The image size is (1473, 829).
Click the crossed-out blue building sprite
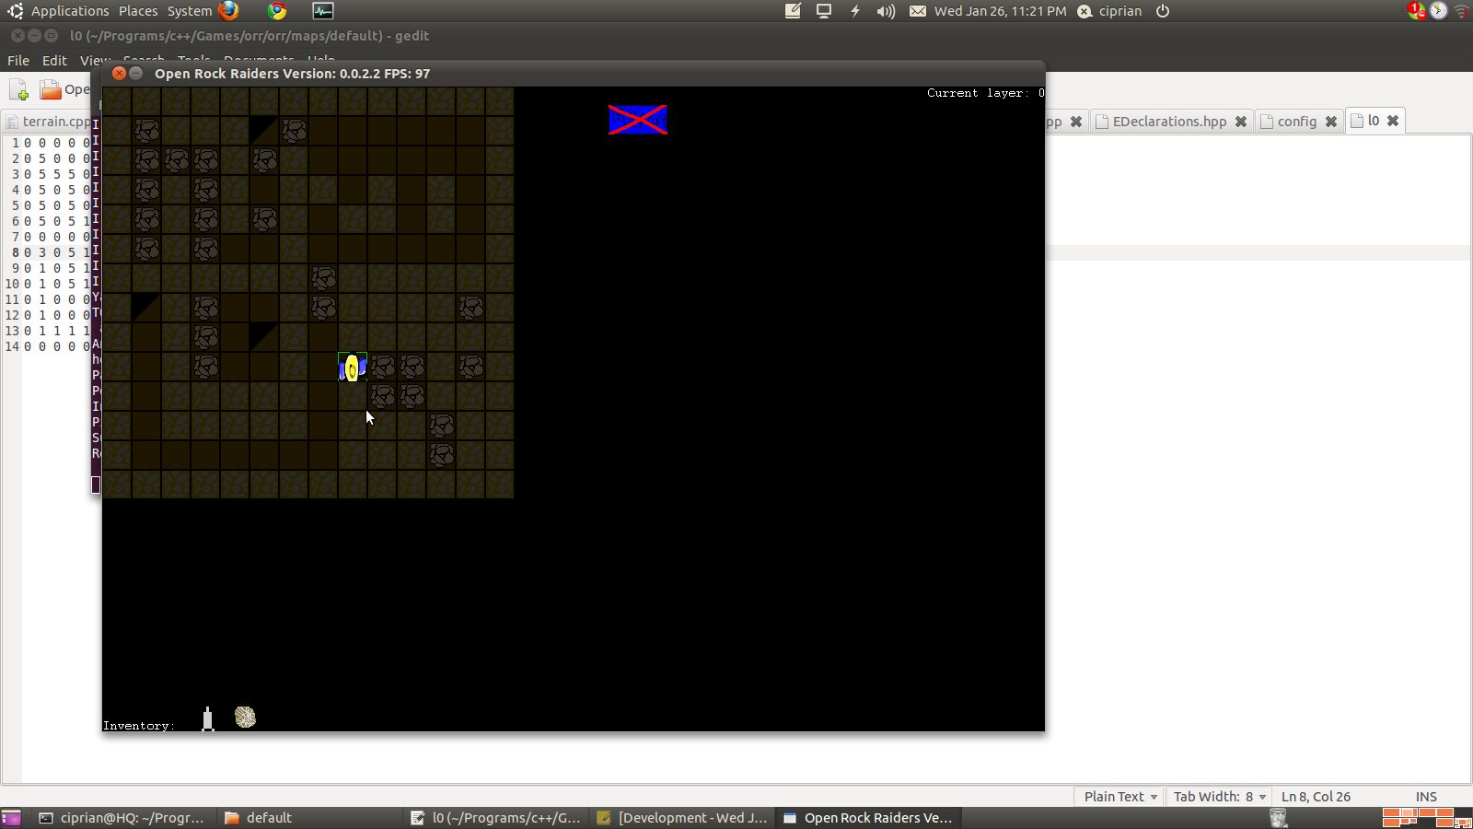pos(638,120)
